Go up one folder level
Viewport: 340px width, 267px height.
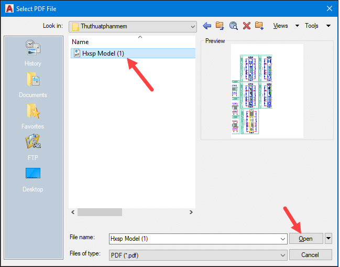[x=220, y=26]
